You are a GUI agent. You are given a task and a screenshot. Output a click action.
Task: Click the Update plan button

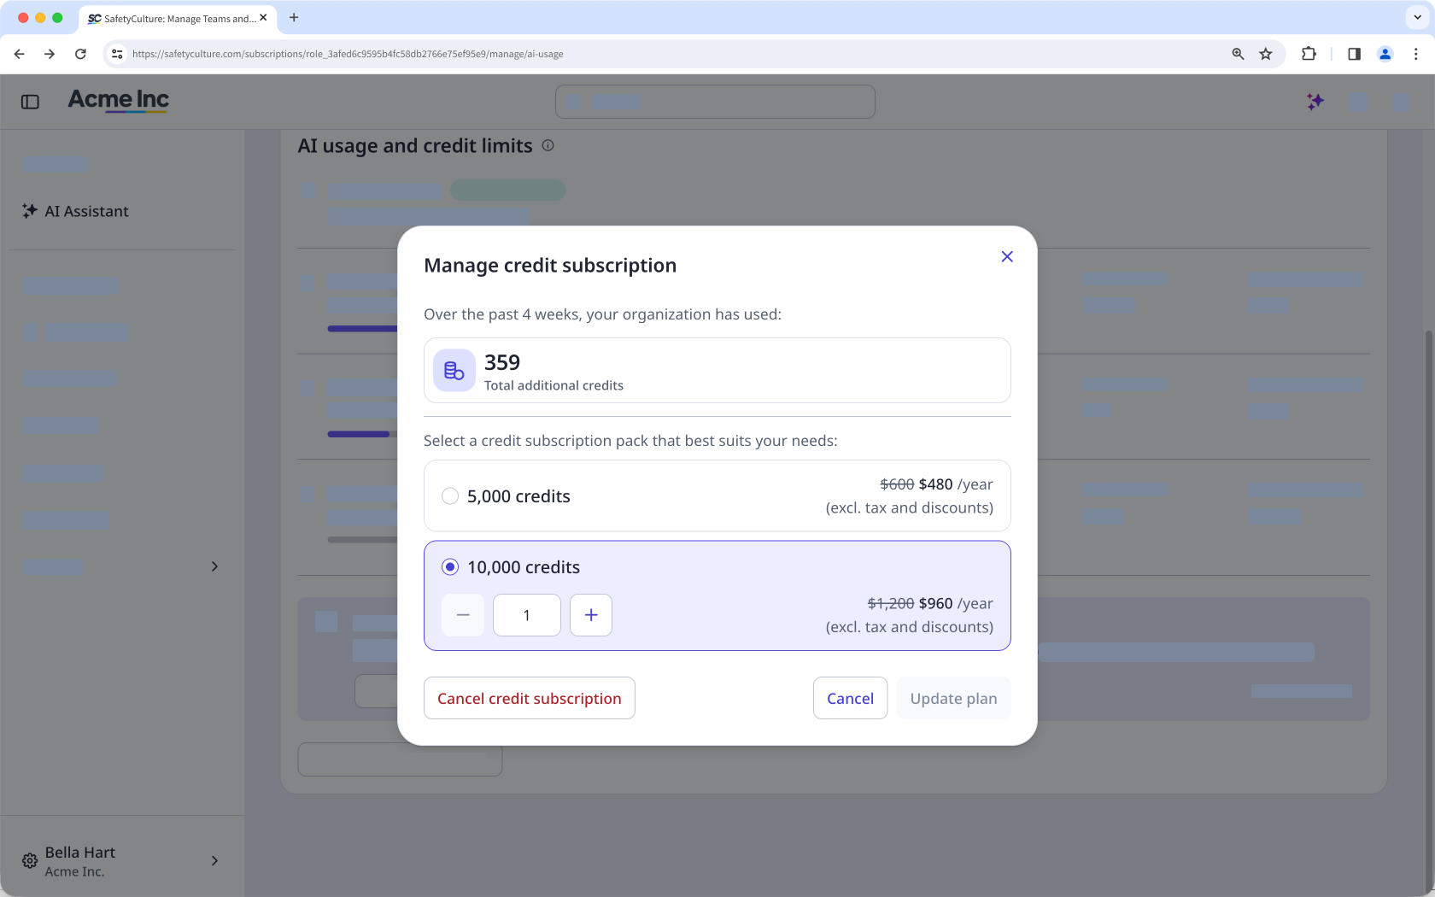[x=953, y=698]
